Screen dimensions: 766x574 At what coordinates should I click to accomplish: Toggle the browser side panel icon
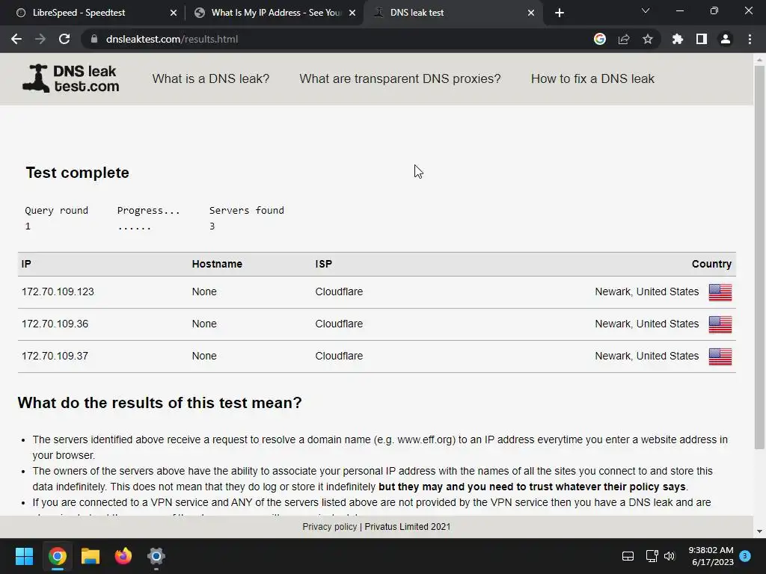(702, 39)
